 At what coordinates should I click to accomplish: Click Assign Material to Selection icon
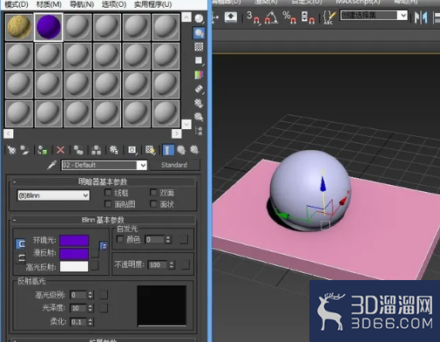[x=43, y=150]
